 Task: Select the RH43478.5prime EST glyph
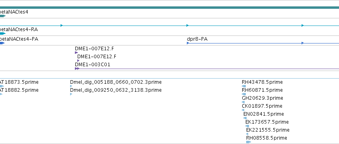click(244, 86)
